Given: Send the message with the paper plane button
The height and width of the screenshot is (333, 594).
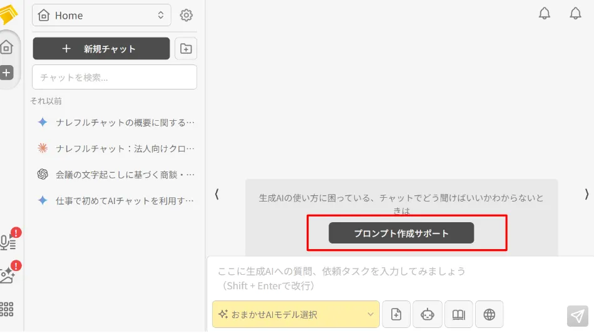Looking at the screenshot, I should 577,316.
